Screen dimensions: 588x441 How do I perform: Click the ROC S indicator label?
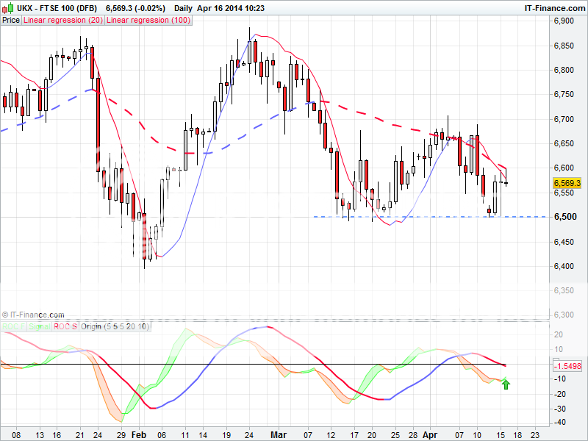pos(65,326)
